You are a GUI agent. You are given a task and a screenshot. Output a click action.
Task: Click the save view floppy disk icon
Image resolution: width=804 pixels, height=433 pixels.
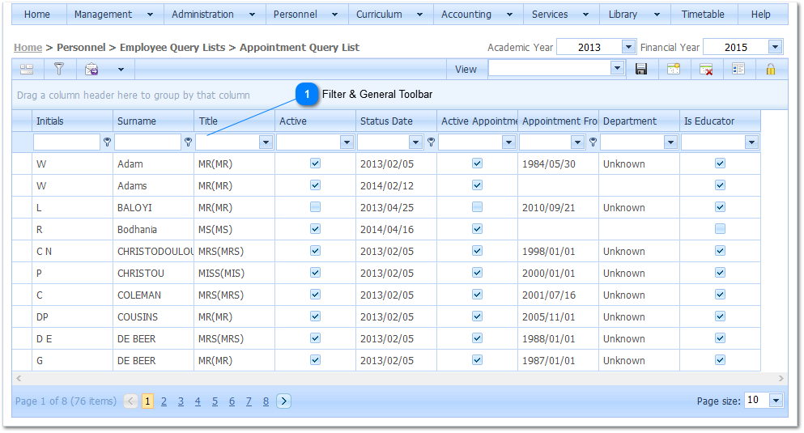click(x=641, y=70)
